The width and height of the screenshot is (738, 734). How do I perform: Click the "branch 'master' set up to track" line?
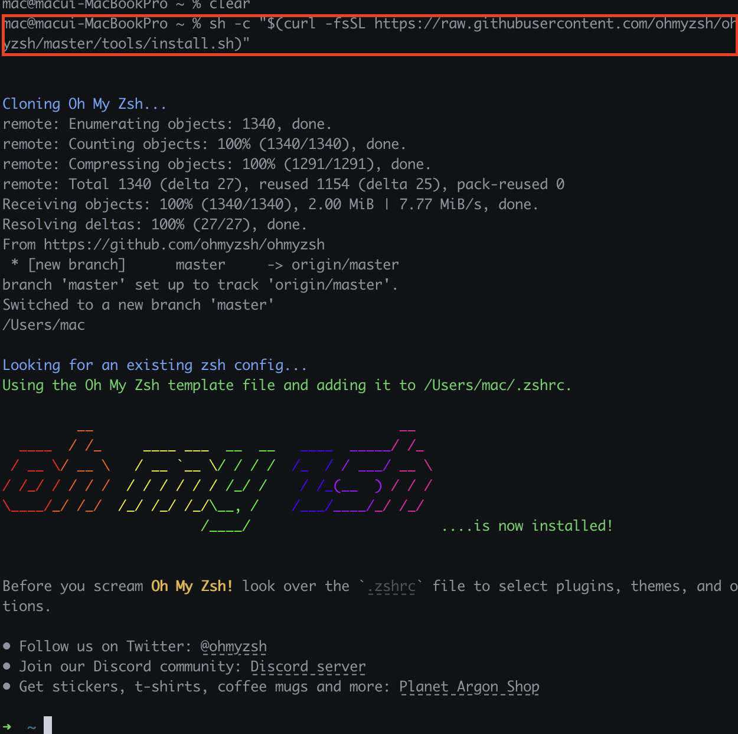click(x=200, y=285)
